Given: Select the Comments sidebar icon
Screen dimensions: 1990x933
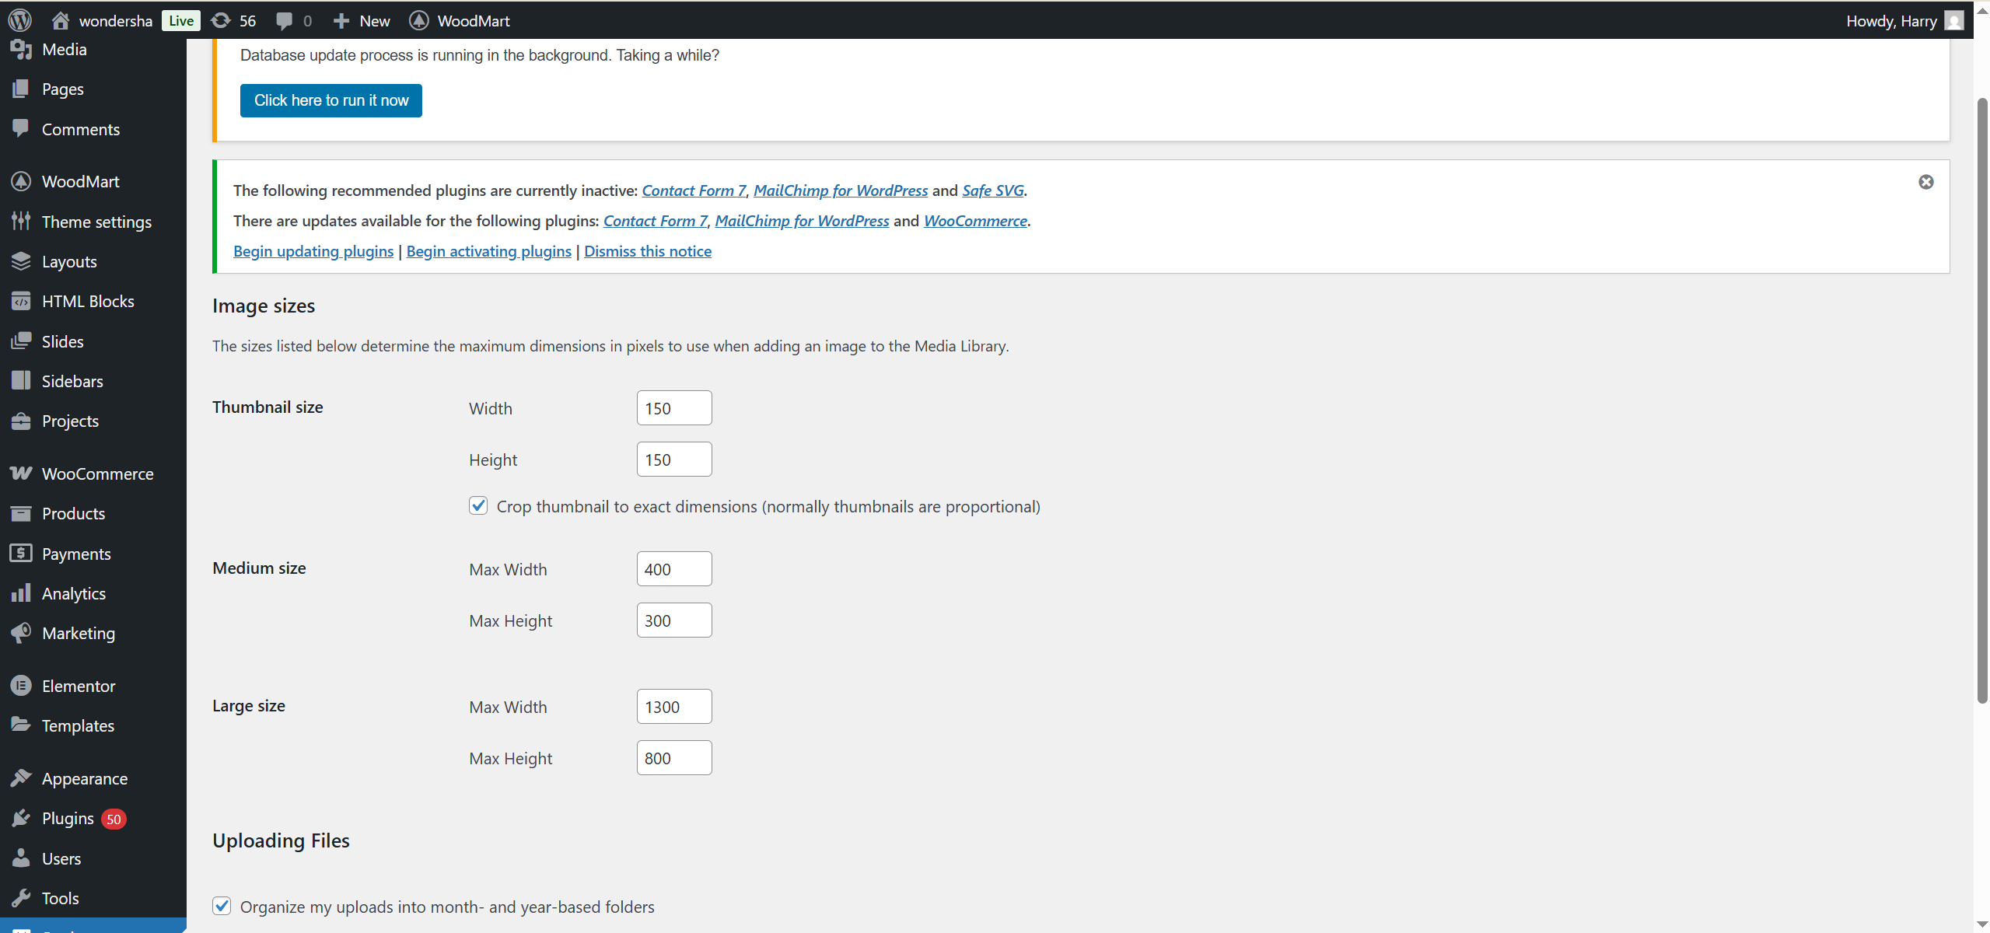Looking at the screenshot, I should pyautogui.click(x=21, y=128).
